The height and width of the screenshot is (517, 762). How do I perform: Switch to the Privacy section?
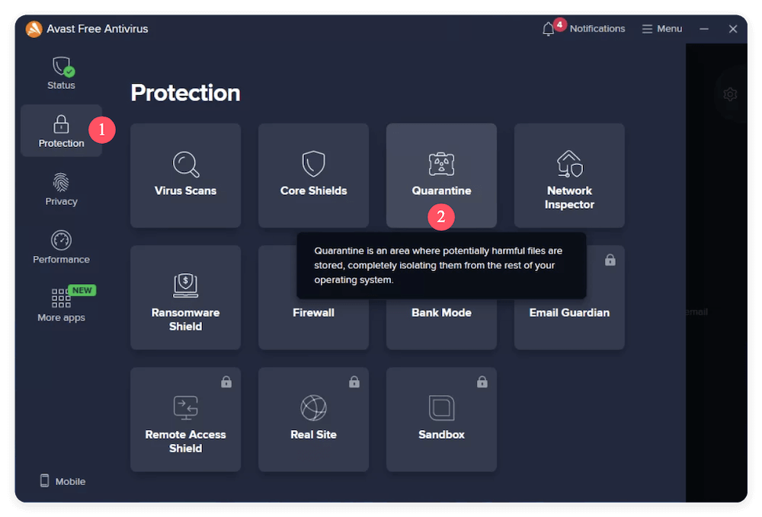point(61,189)
